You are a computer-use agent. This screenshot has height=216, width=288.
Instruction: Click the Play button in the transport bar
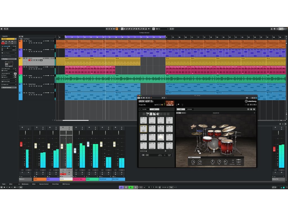tap(131, 187)
